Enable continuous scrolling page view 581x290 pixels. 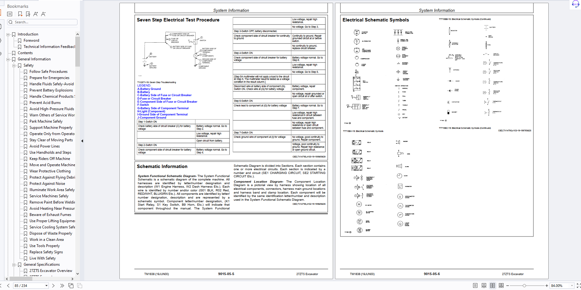484,286
